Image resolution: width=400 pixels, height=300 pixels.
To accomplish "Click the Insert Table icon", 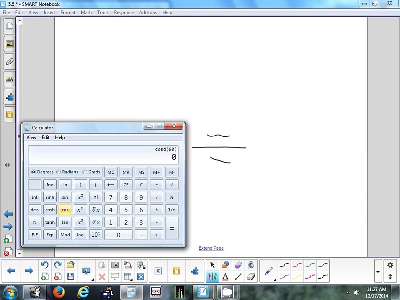I will tap(127, 277).
